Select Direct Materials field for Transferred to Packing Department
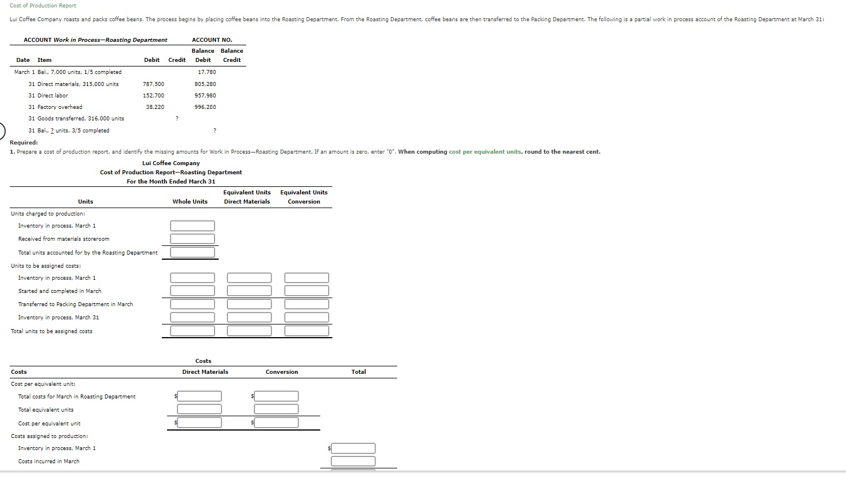Image resolution: width=846 pixels, height=477 pixels. pyautogui.click(x=249, y=304)
